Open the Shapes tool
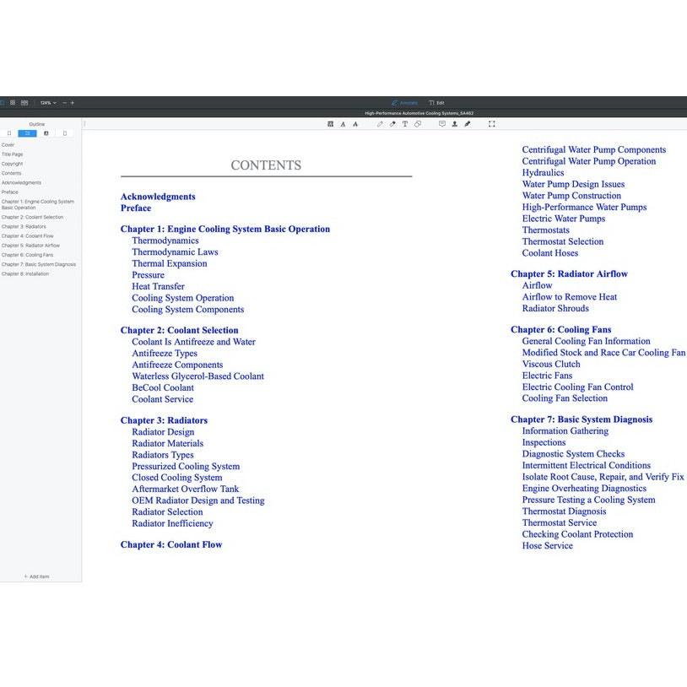Viewport: 687px width, 687px height. 418,124
